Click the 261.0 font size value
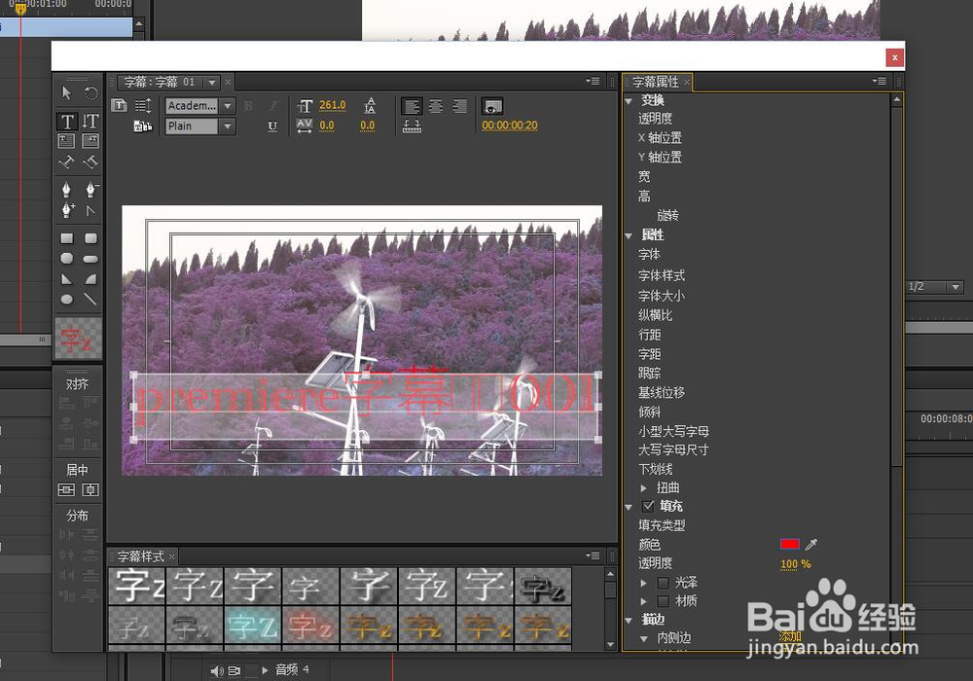 click(x=332, y=105)
